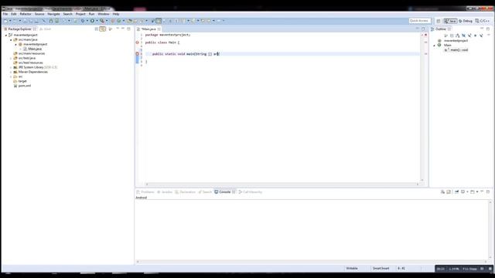The width and height of the screenshot is (495, 278).
Task: Open the File menu
Action: [x=5, y=14]
